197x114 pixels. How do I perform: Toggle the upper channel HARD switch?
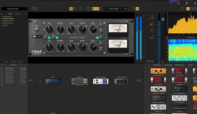click(x=101, y=31)
